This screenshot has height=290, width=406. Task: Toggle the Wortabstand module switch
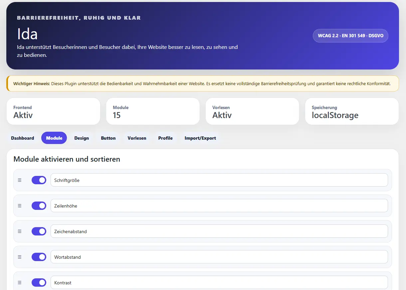click(x=39, y=257)
